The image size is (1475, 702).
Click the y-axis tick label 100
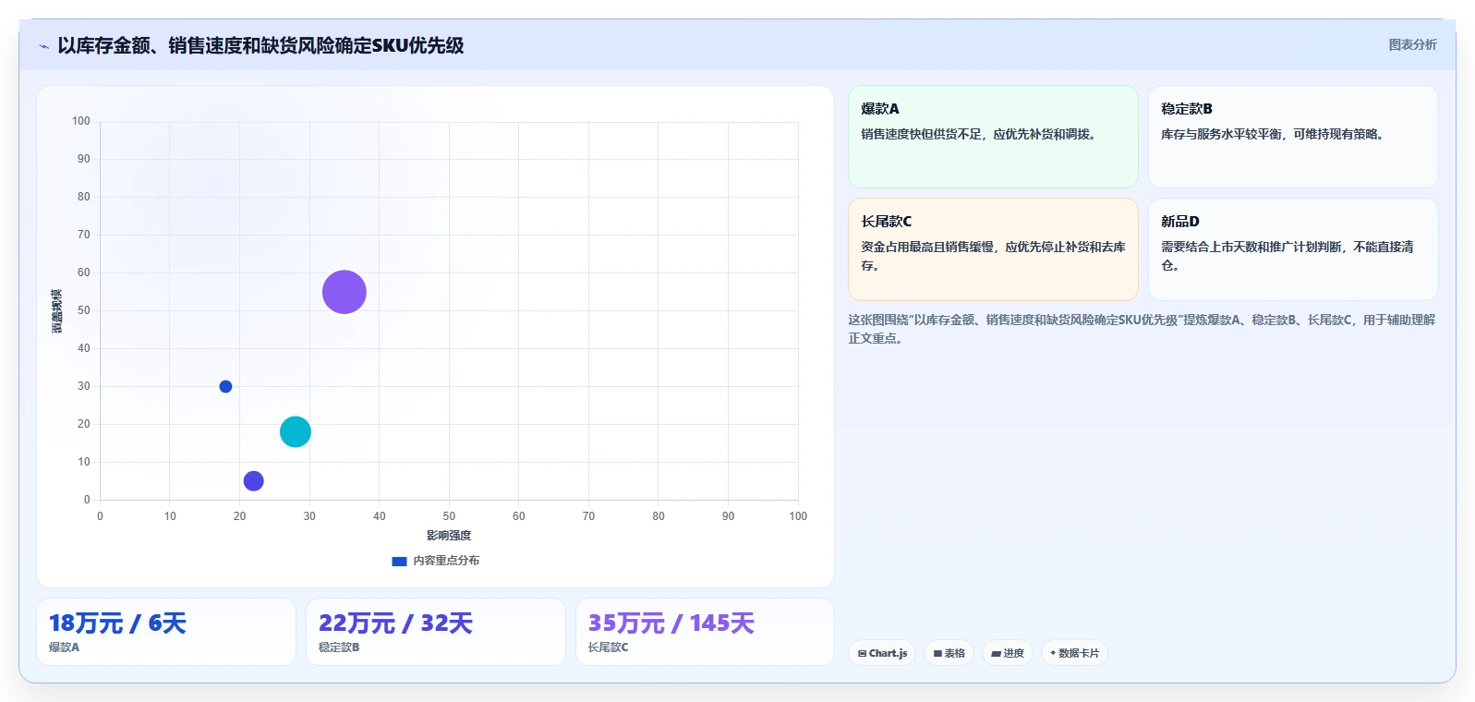[81, 121]
